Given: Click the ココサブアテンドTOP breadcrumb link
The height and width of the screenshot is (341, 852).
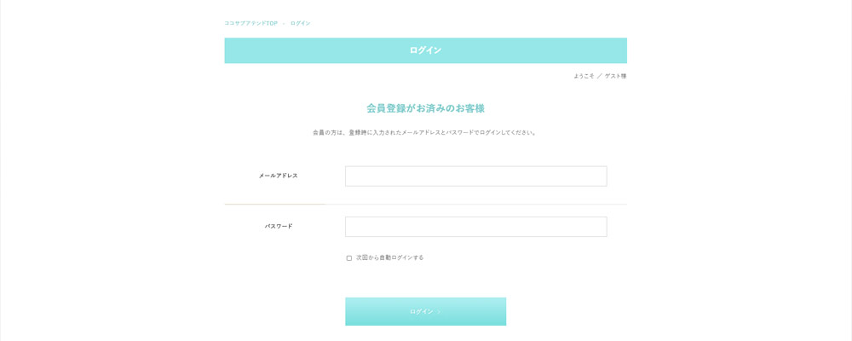Looking at the screenshot, I should (x=250, y=23).
